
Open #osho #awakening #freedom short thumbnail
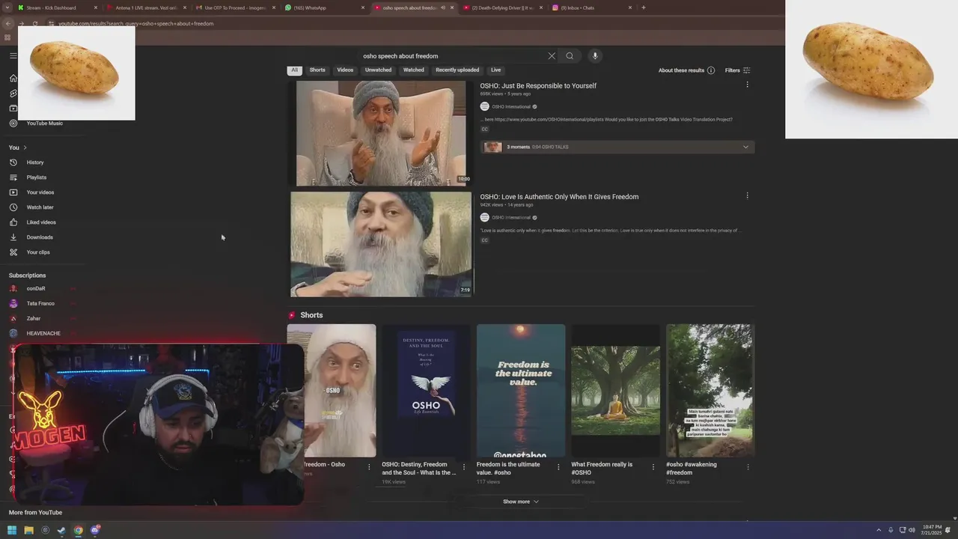point(710,391)
